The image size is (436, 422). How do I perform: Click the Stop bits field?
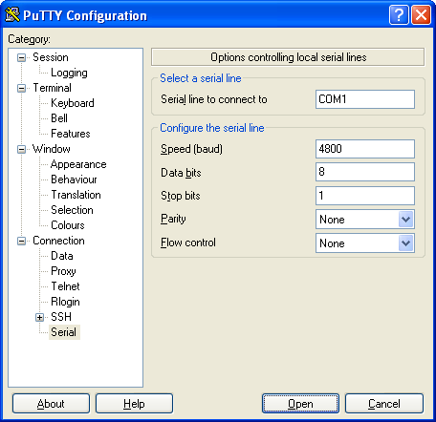[365, 196]
